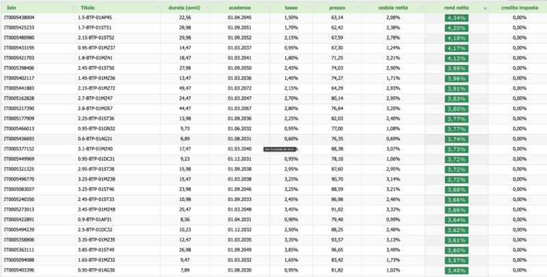Viewport: 547px width, 277px height.
Task: Sort table by Isin column header
Action: 11,8
